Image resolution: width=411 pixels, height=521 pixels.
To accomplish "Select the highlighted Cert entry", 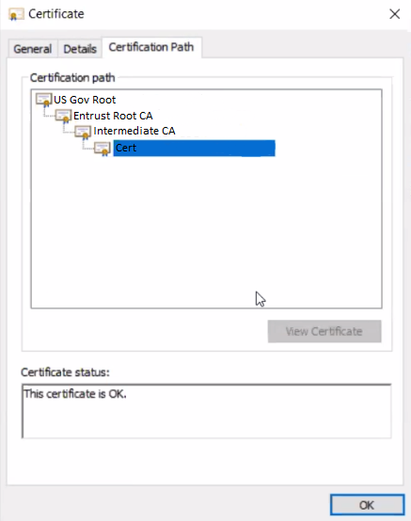I will coord(194,149).
